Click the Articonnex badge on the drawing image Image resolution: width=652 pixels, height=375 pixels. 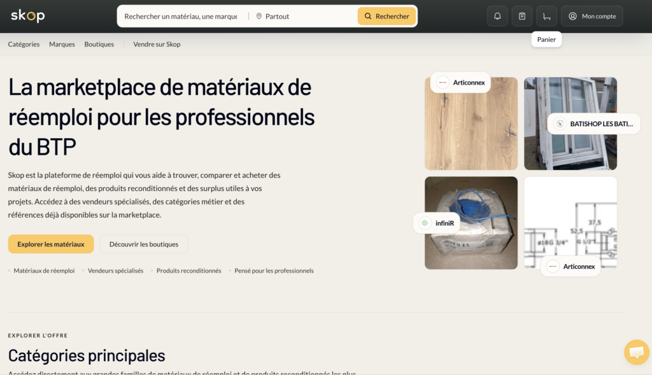(570, 266)
